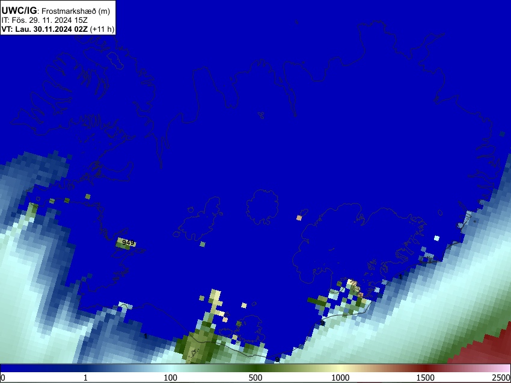Click the pale yellow colour scale segment above 1000
This screenshot has height=383, width=511.
(340, 369)
